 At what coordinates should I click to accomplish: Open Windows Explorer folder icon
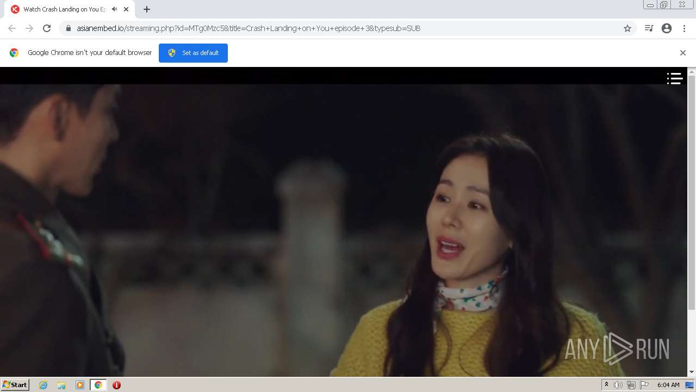61,385
